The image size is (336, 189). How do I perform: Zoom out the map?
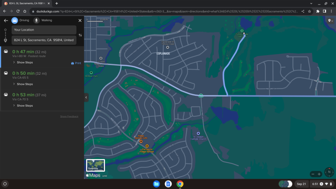(313, 174)
